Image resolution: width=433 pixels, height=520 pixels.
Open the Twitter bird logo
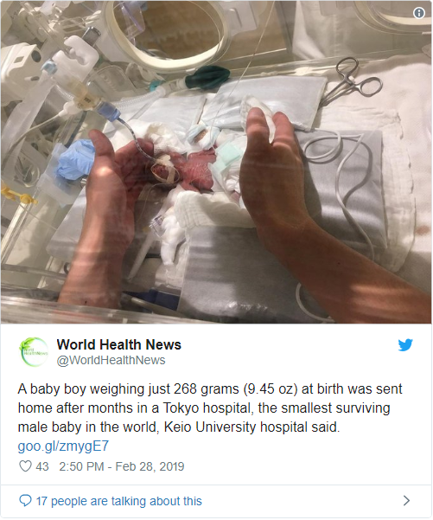click(405, 345)
